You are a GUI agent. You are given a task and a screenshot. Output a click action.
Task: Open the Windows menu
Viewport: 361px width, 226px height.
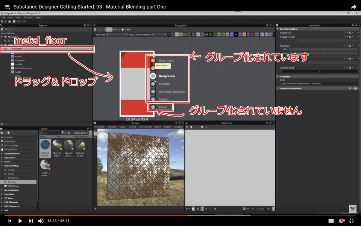point(28,18)
